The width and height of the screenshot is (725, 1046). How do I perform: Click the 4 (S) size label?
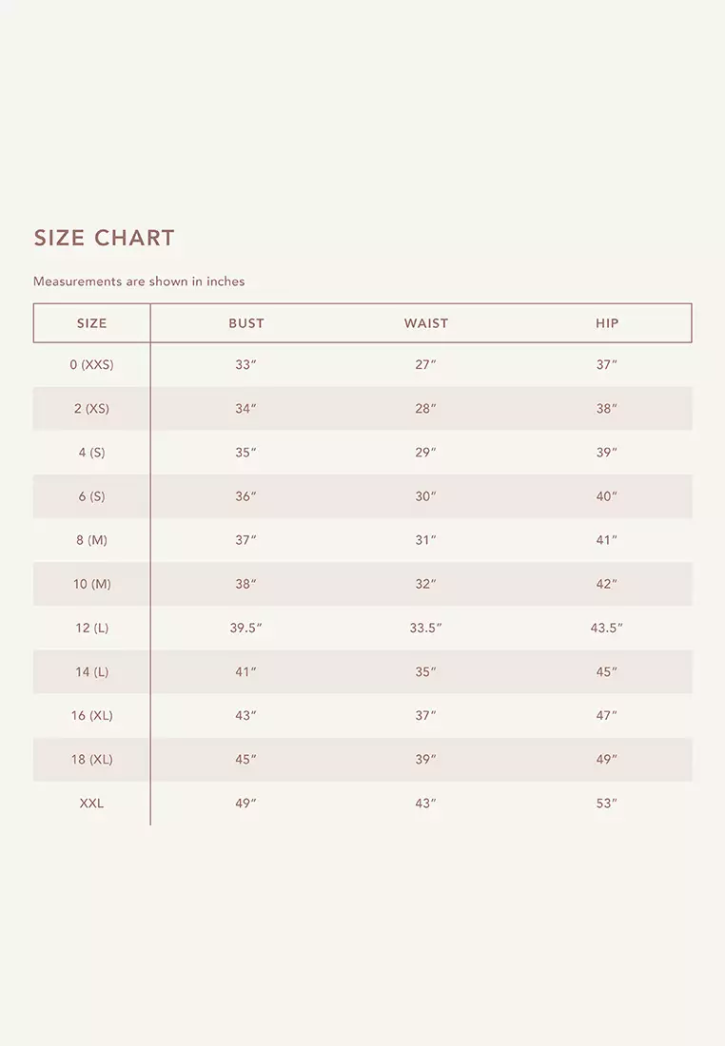tap(92, 453)
